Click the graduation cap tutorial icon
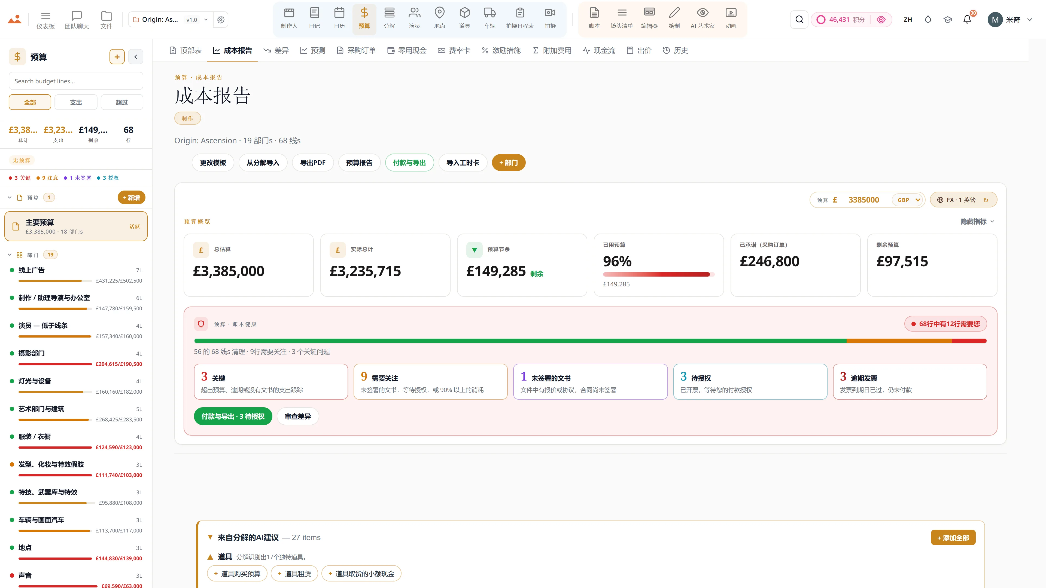 pos(948,20)
